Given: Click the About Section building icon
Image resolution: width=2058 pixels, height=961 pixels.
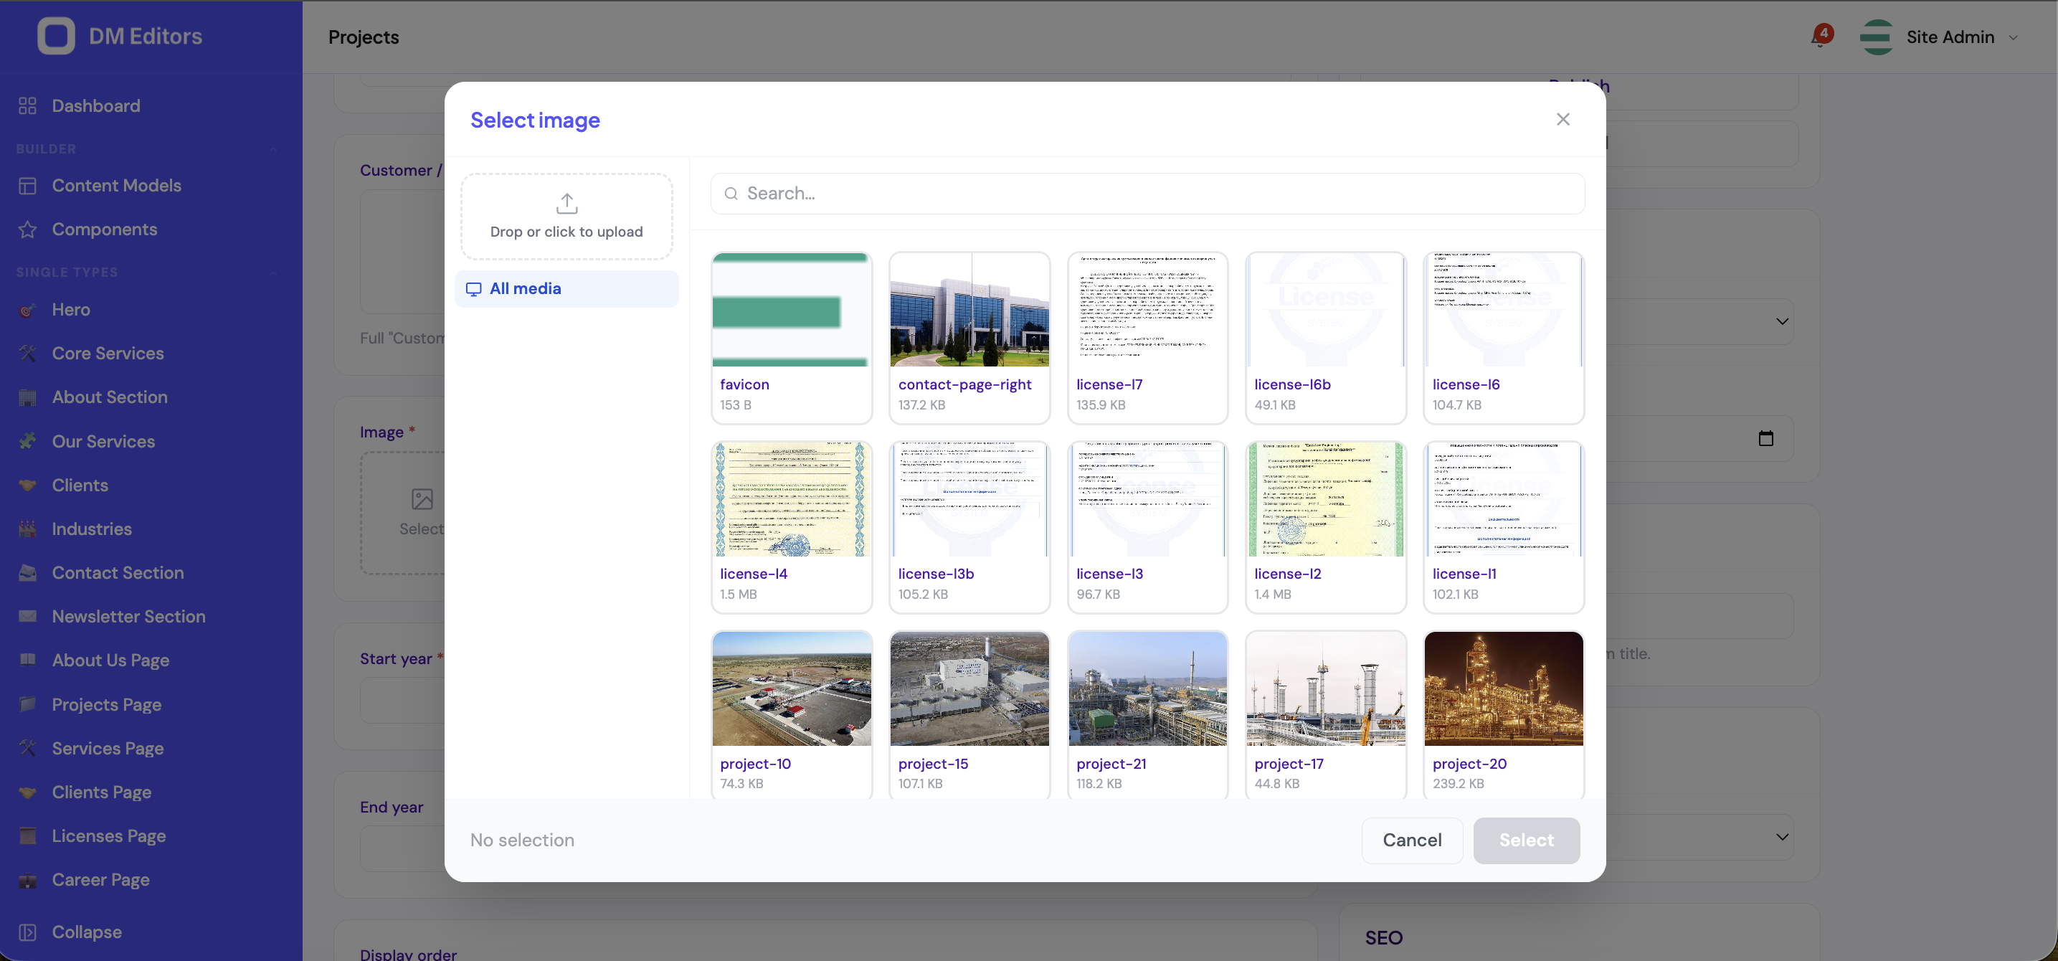Looking at the screenshot, I should (x=28, y=397).
